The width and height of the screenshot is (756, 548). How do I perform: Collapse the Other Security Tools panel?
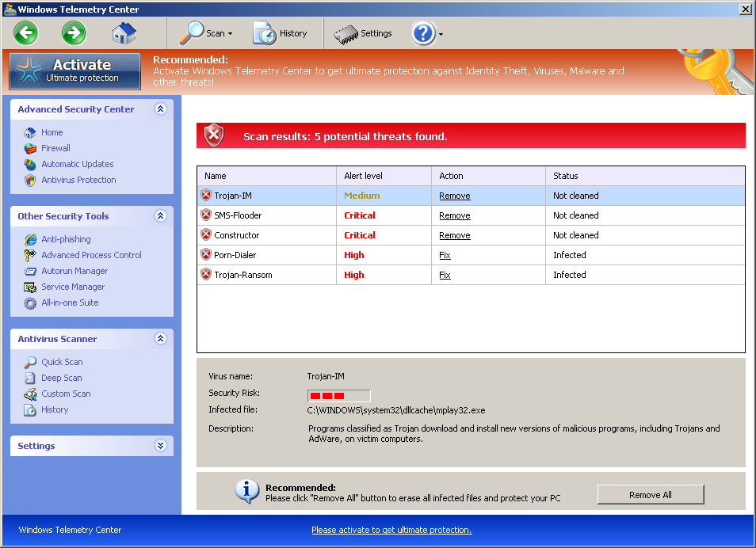coord(161,215)
